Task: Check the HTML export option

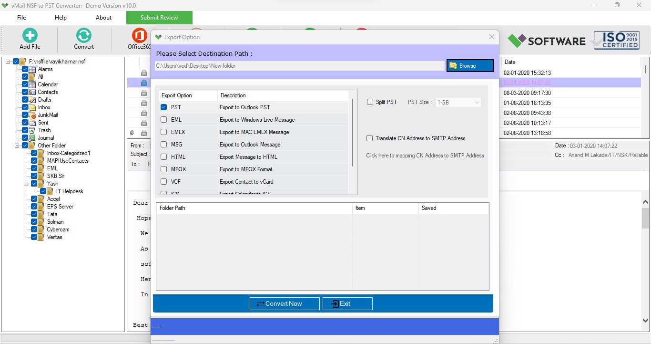Action: click(x=164, y=157)
